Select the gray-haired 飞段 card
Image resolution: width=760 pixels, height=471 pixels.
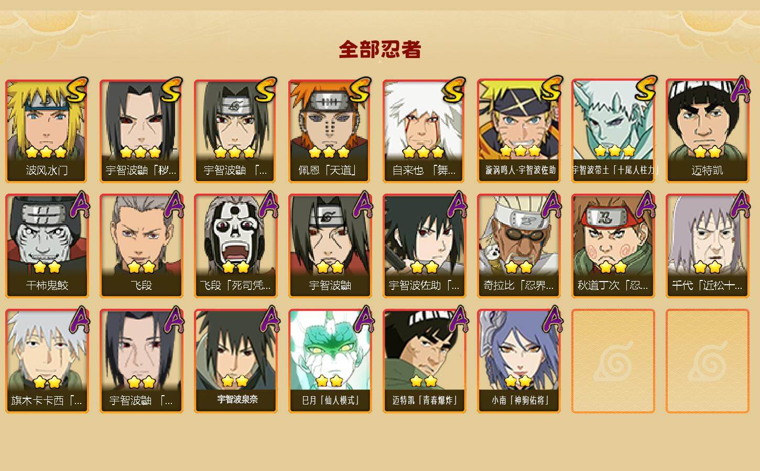142,246
